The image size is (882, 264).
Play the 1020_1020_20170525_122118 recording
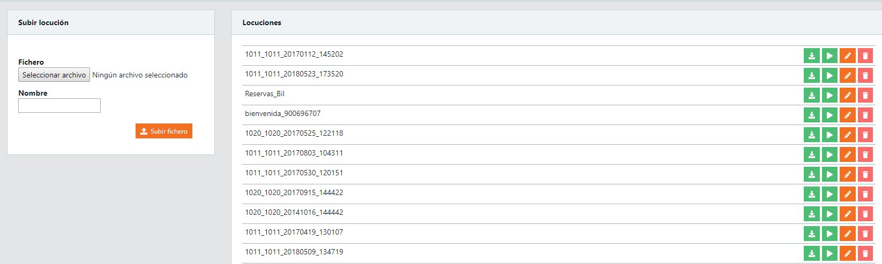pos(829,135)
